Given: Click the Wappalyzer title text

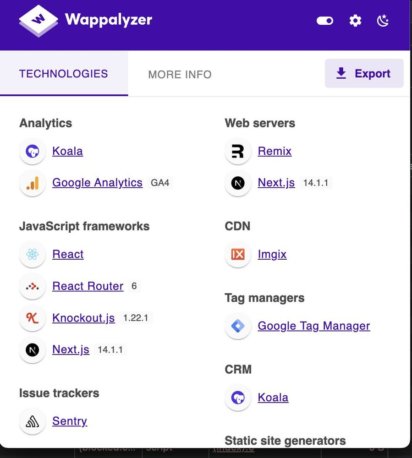Looking at the screenshot, I should [x=109, y=20].
